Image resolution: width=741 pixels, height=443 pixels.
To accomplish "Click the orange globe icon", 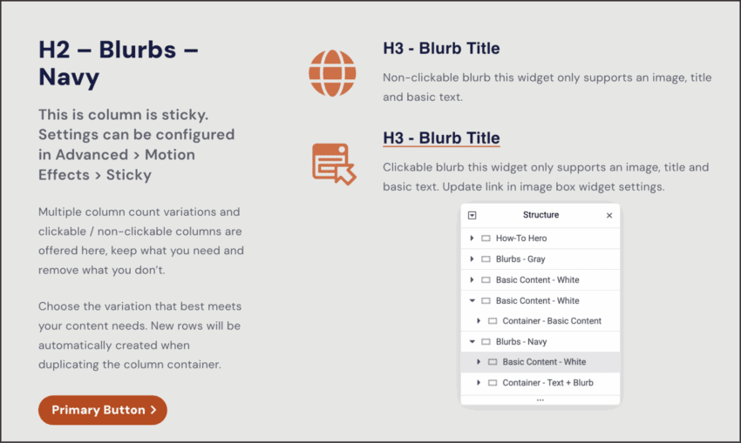I will click(332, 73).
